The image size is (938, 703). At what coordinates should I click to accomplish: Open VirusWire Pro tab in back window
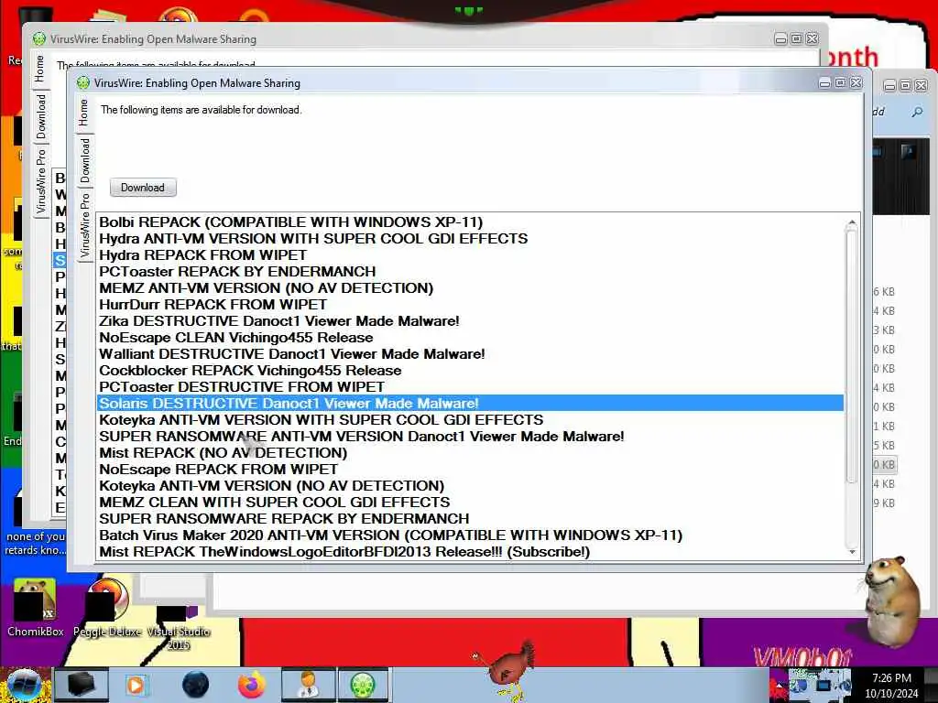coord(40,181)
